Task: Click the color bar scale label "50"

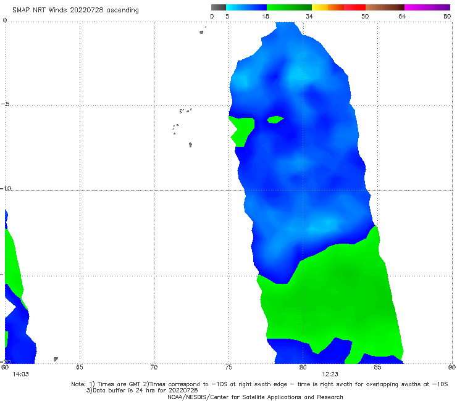Action: (365, 16)
